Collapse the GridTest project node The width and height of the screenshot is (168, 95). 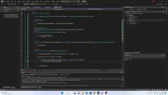point(126,15)
